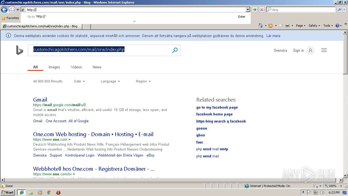Open 'One.com Web hosting' result title
This screenshot has width=348, height=196.
coord(93,134)
